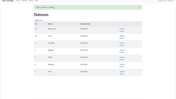Screen dimensions: 176x99
Task: Select the 'TODO' name cell
Action: click(x=50, y=57)
